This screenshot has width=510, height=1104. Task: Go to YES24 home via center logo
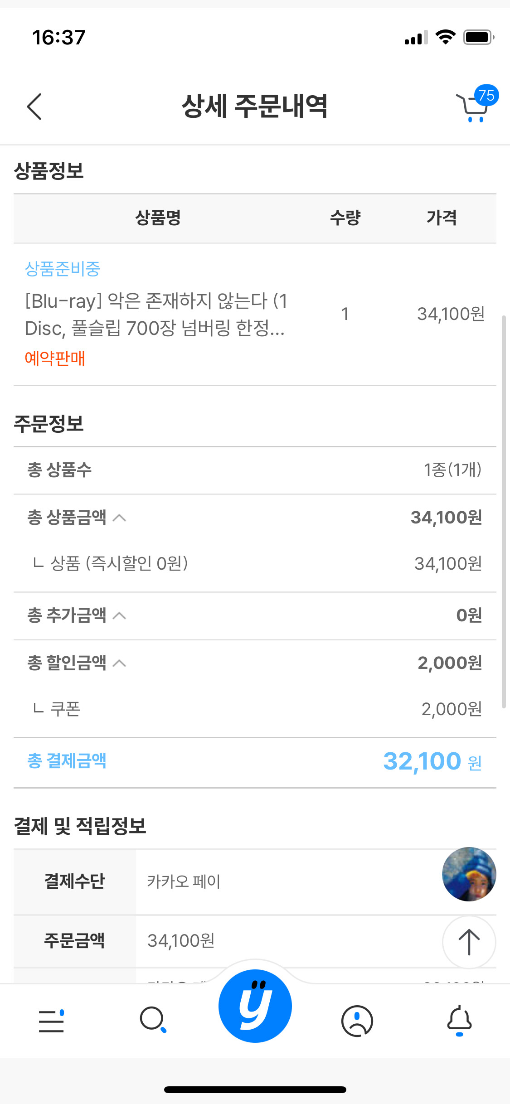(x=255, y=1006)
